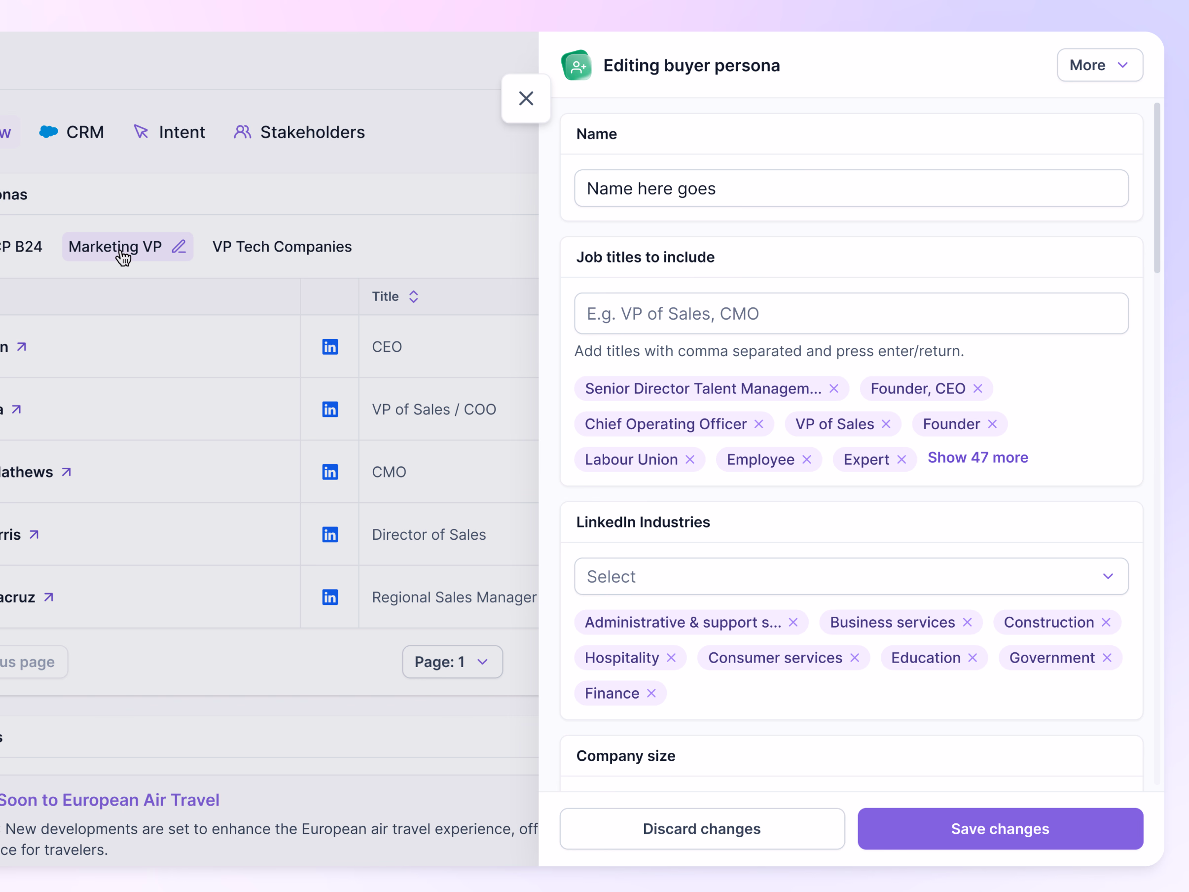Viewport: 1189px width, 892px height.
Task: Remove the Government industry tag
Action: tap(1107, 658)
